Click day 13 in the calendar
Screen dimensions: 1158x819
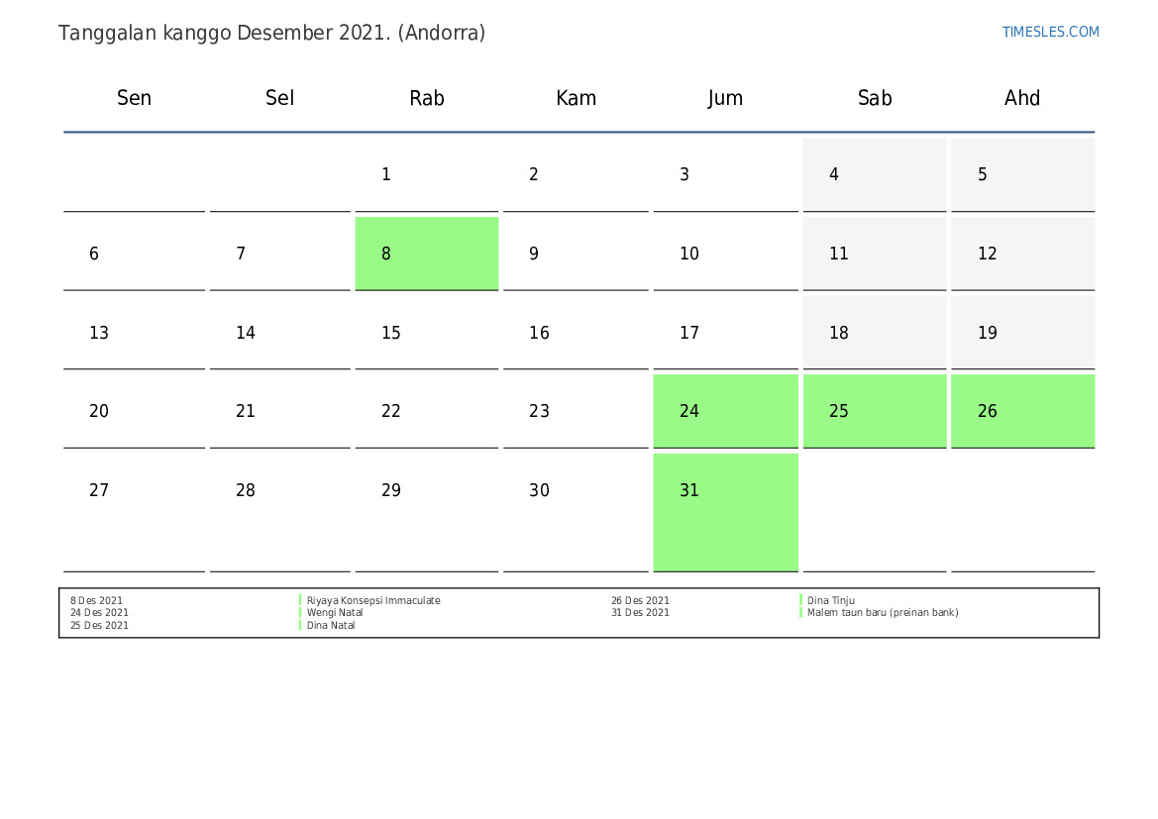(134, 333)
